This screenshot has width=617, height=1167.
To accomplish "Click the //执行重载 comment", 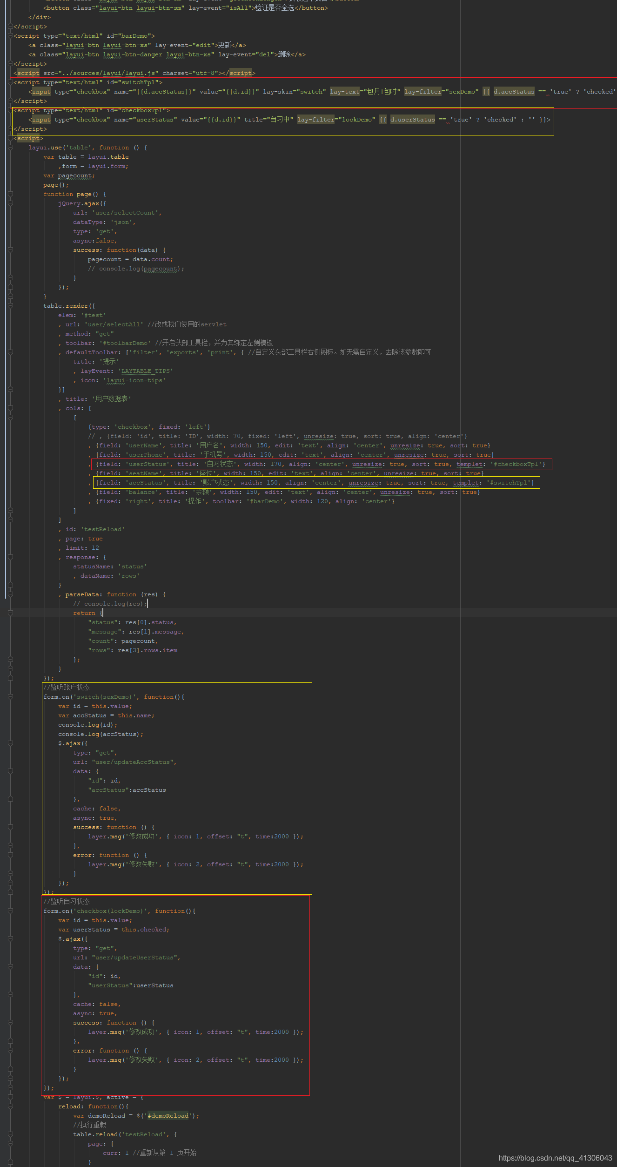I will click(90, 1125).
